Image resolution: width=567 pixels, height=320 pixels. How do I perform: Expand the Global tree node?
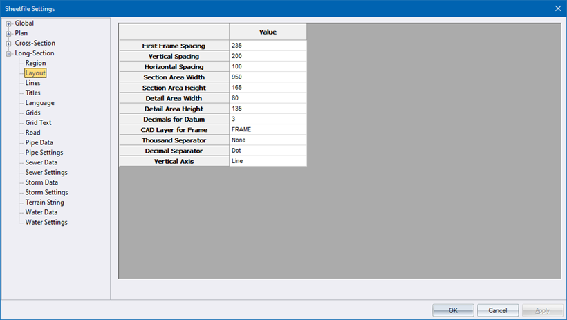tap(9, 23)
